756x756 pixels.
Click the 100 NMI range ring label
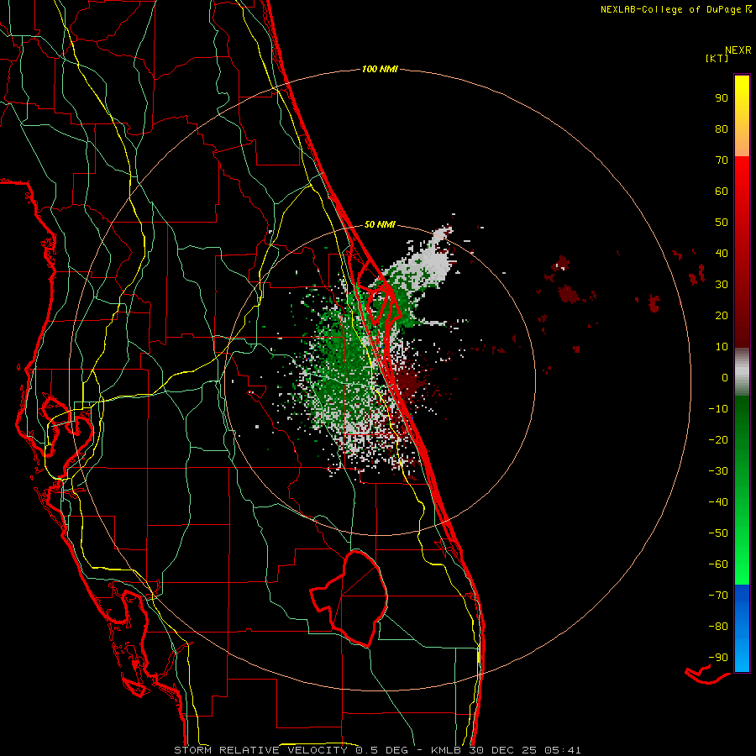click(x=380, y=70)
